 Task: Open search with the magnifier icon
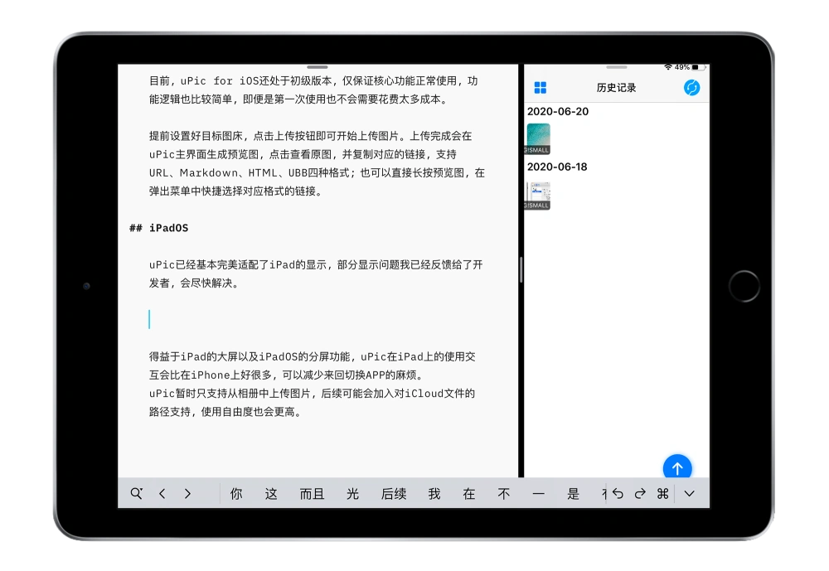137,493
